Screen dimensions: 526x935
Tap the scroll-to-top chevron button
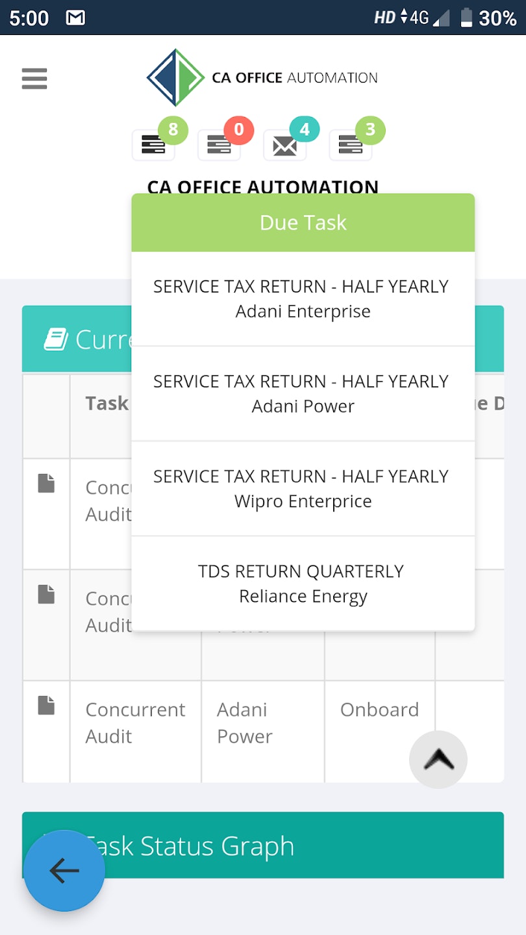pyautogui.click(x=438, y=759)
